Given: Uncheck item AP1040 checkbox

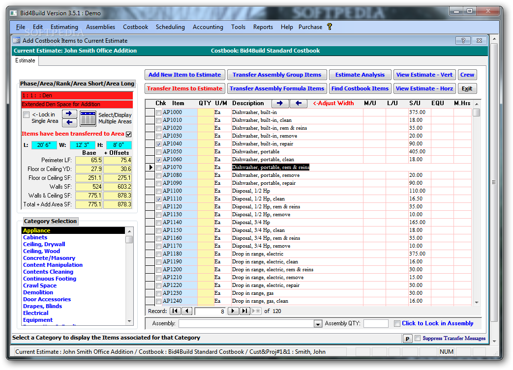Looking at the screenshot, I should click(159, 144).
